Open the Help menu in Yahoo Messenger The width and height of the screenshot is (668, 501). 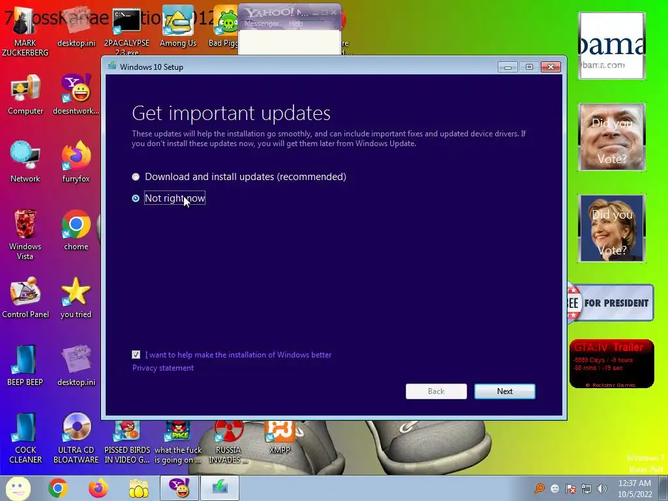296,24
